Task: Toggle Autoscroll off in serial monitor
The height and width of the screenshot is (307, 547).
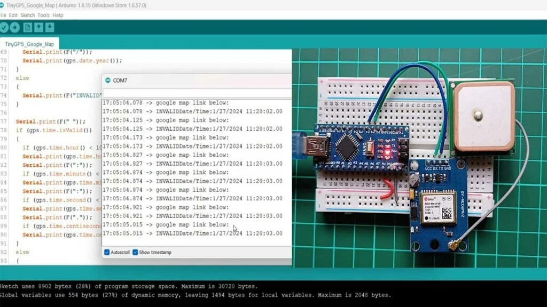Action: coord(108,253)
